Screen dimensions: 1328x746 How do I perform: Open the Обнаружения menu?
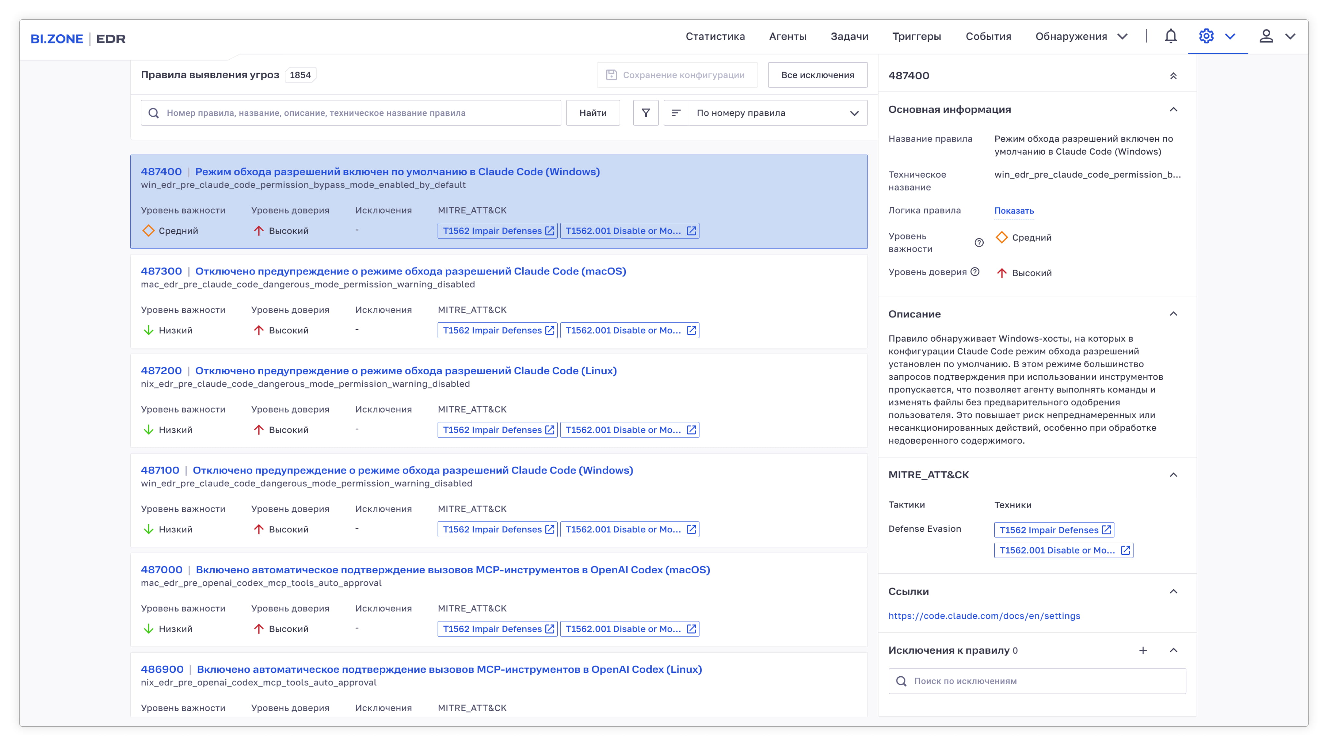(x=1071, y=37)
